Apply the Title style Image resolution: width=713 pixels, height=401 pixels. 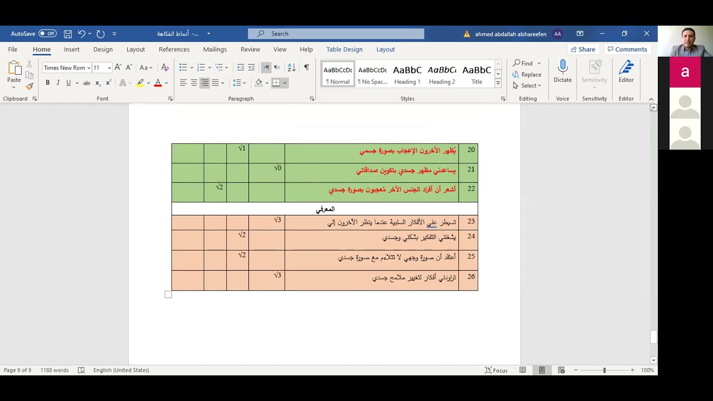(x=477, y=75)
